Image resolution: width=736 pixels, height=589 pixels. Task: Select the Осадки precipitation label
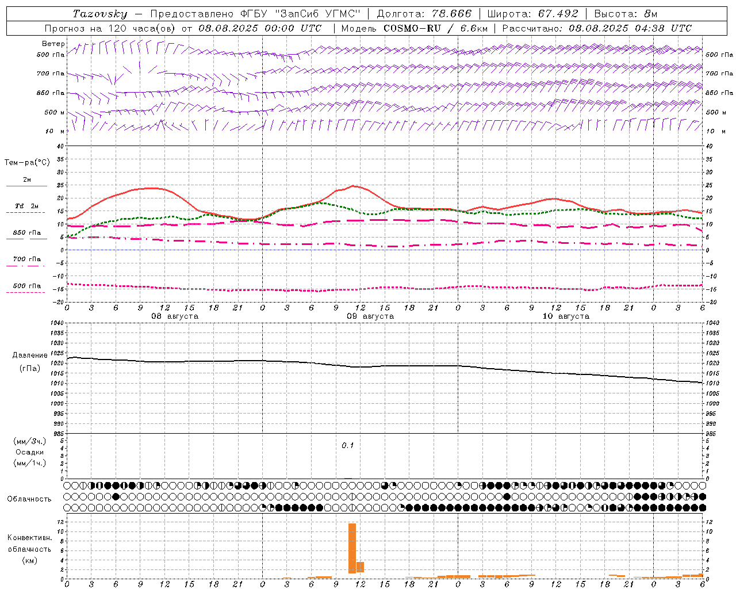(x=30, y=452)
